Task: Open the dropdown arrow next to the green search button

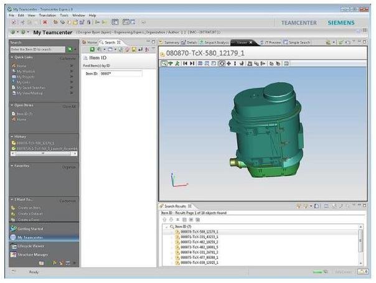Action: [x=75, y=49]
